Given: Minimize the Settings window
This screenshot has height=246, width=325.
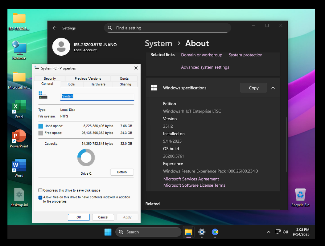Looking at the screenshot, I should pyautogui.click(x=253, y=26).
